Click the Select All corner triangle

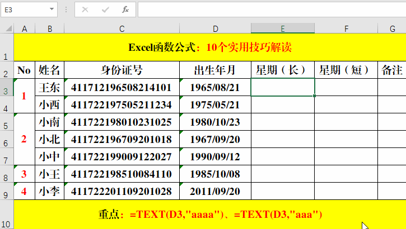(8, 28)
